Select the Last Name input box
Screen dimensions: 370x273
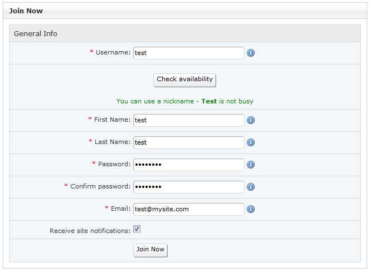coord(188,142)
